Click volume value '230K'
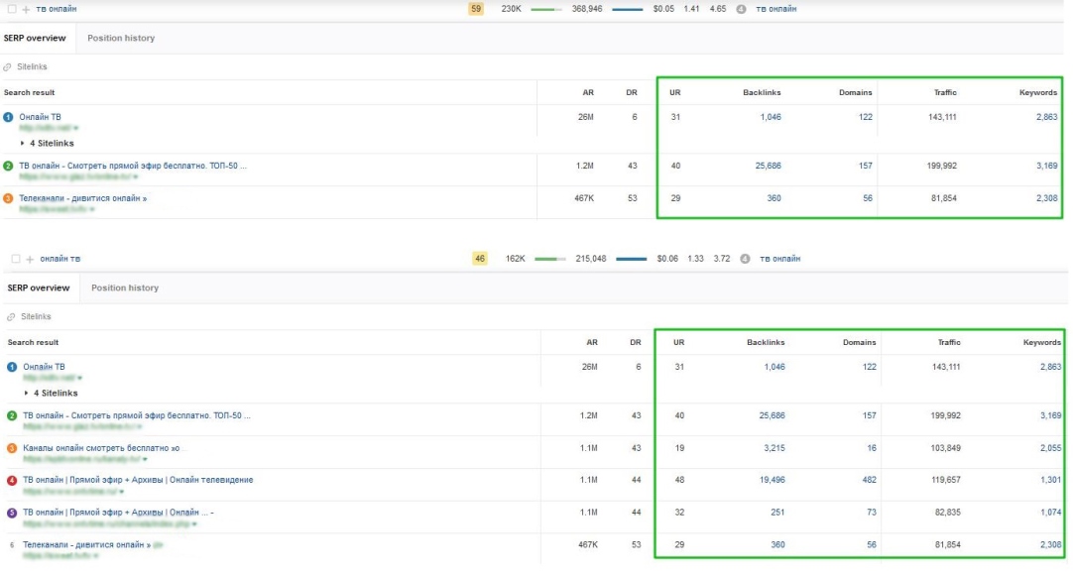Image resolution: width=1073 pixels, height=577 pixels. click(x=511, y=9)
